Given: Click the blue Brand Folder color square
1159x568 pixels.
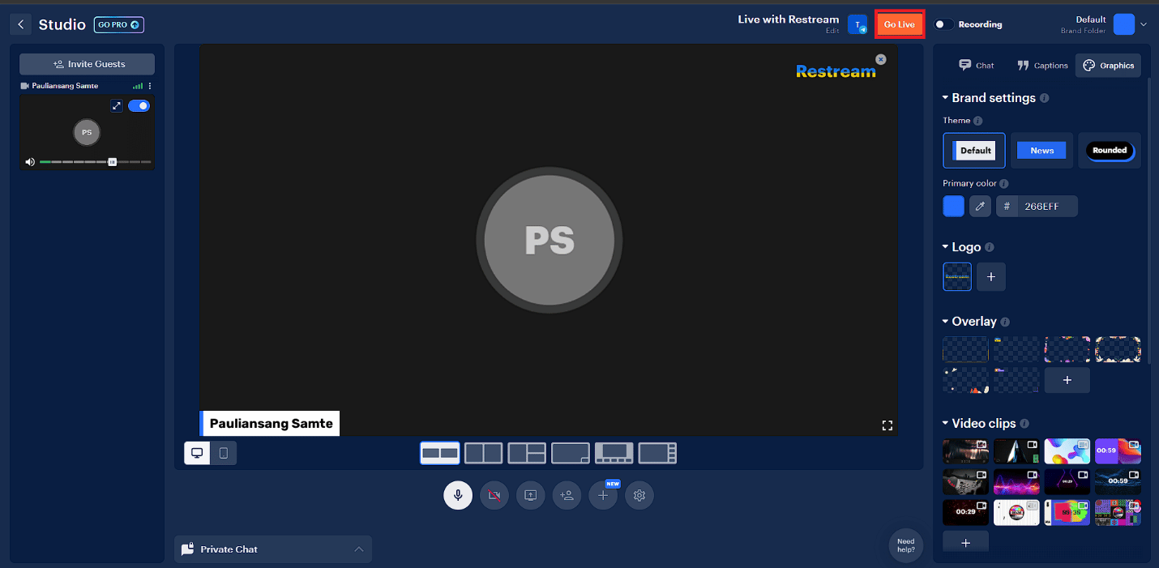Looking at the screenshot, I should 1124,24.
